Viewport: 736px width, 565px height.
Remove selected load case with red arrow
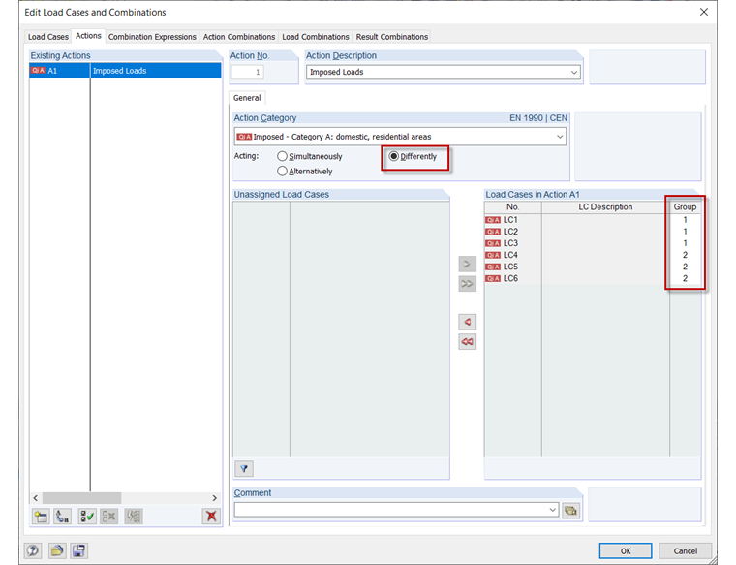click(x=467, y=322)
